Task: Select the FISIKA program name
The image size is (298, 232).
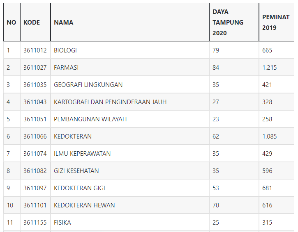Action: click(x=62, y=223)
